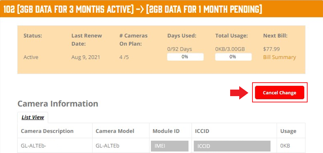This screenshot has width=323, height=153.
Task: Click the gray ICCID placeholder box
Action: 232,146
